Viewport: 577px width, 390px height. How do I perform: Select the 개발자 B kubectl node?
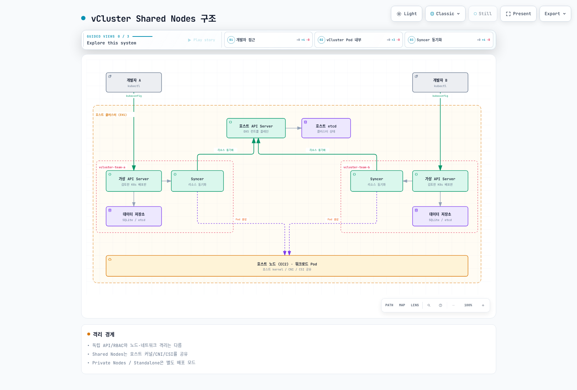[x=440, y=82]
